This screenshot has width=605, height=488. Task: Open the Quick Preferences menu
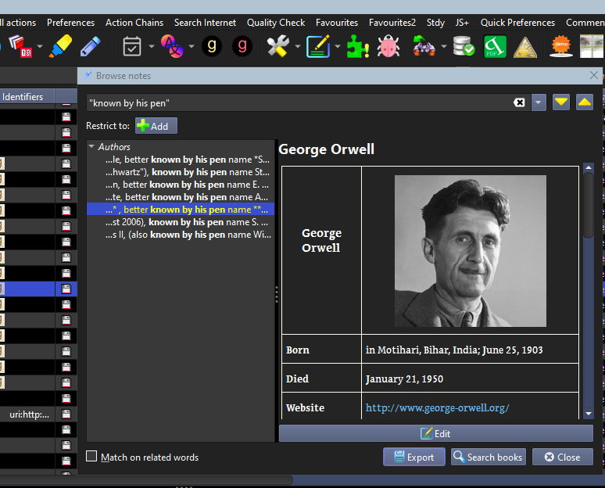[x=517, y=23]
